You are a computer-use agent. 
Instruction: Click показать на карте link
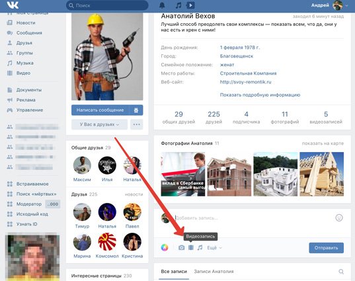click(x=323, y=143)
